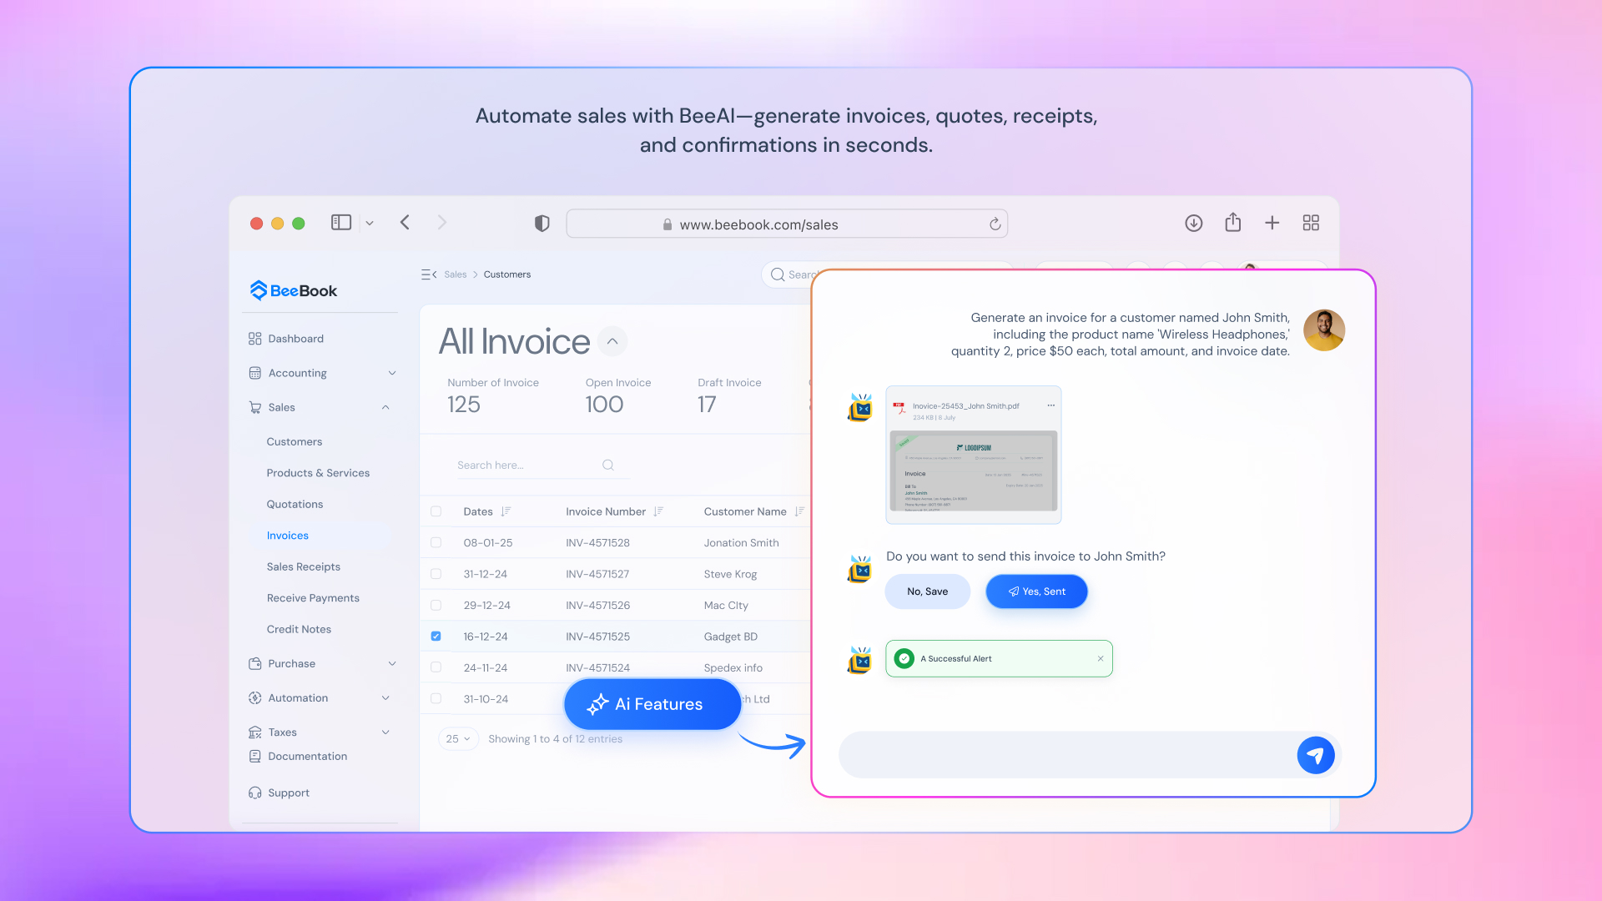Open Receive Payments page

[313, 598]
